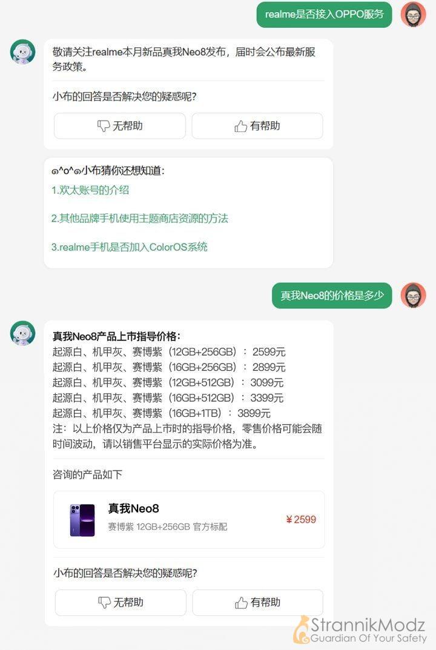Open the 其他品牌手机使用主题商店资源的方法 link
The height and width of the screenshot is (650, 436).
[140, 219]
